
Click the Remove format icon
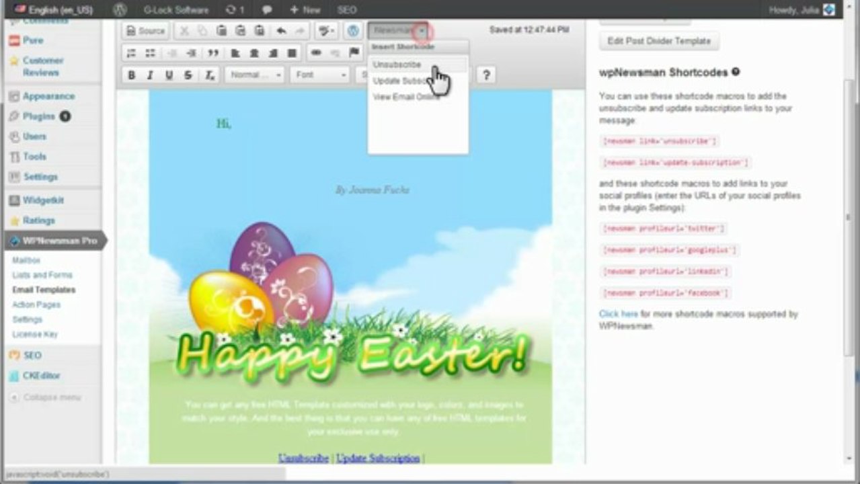[210, 75]
